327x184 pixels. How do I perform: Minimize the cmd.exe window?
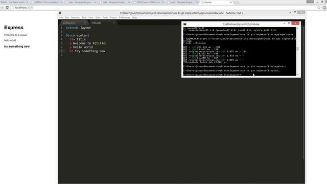(x=284, y=24)
